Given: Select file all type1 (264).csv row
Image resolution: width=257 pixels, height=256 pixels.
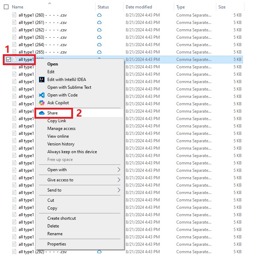Looking at the screenshot, I should [42, 45].
